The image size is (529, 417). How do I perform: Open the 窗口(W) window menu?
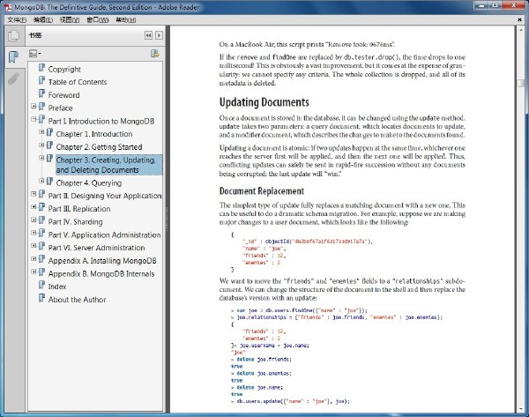tap(98, 20)
